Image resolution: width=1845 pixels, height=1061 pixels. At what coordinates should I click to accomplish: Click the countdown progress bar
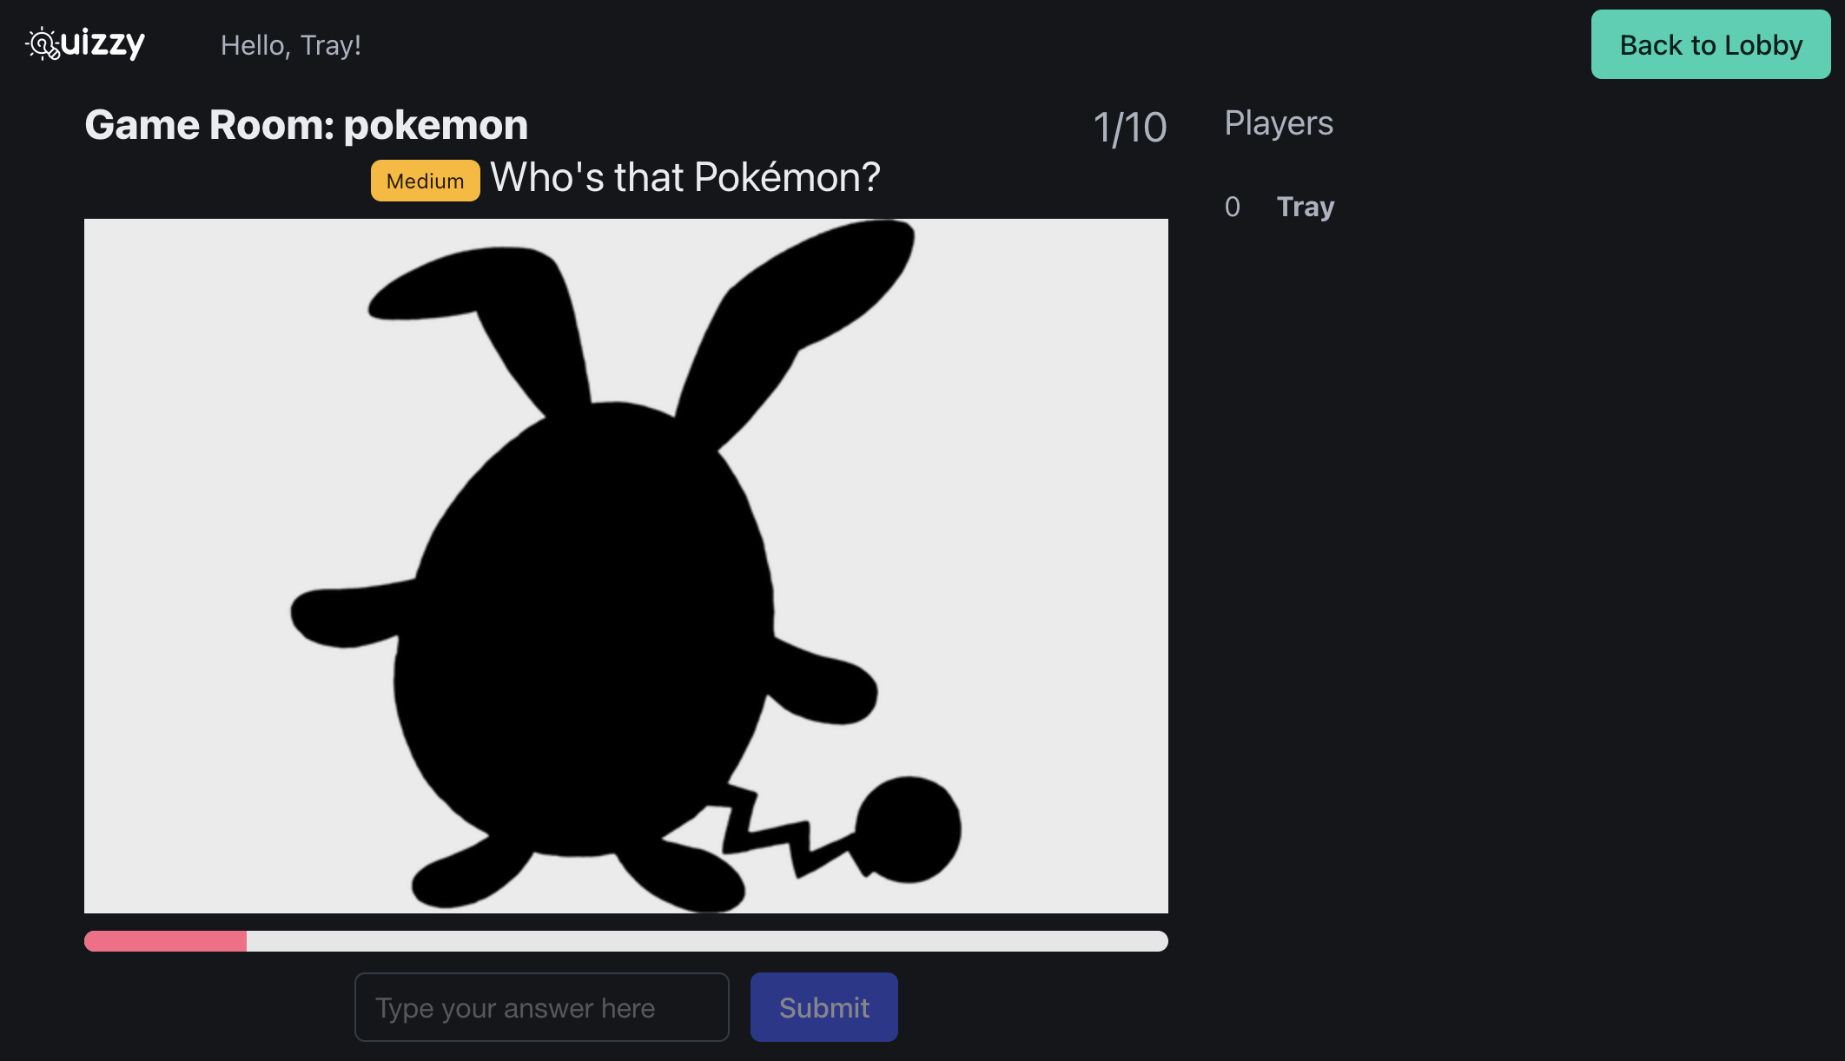tap(625, 941)
